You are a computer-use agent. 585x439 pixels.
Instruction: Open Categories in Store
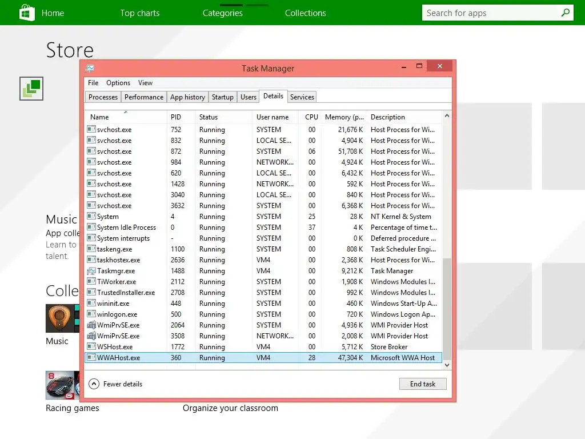coord(223,13)
